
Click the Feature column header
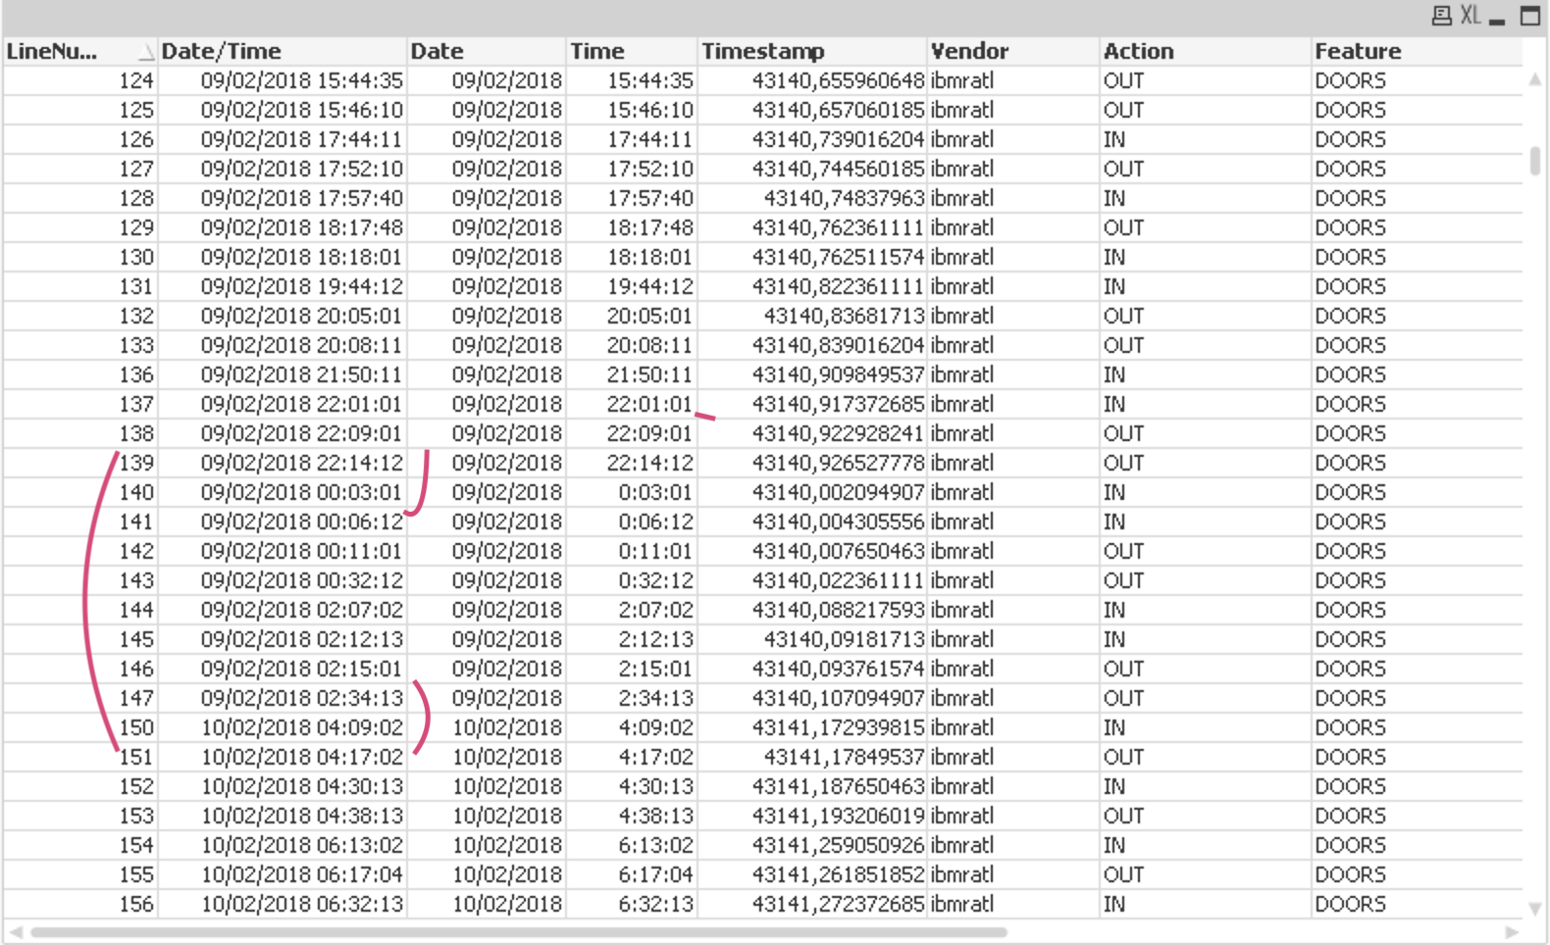pos(1358,51)
